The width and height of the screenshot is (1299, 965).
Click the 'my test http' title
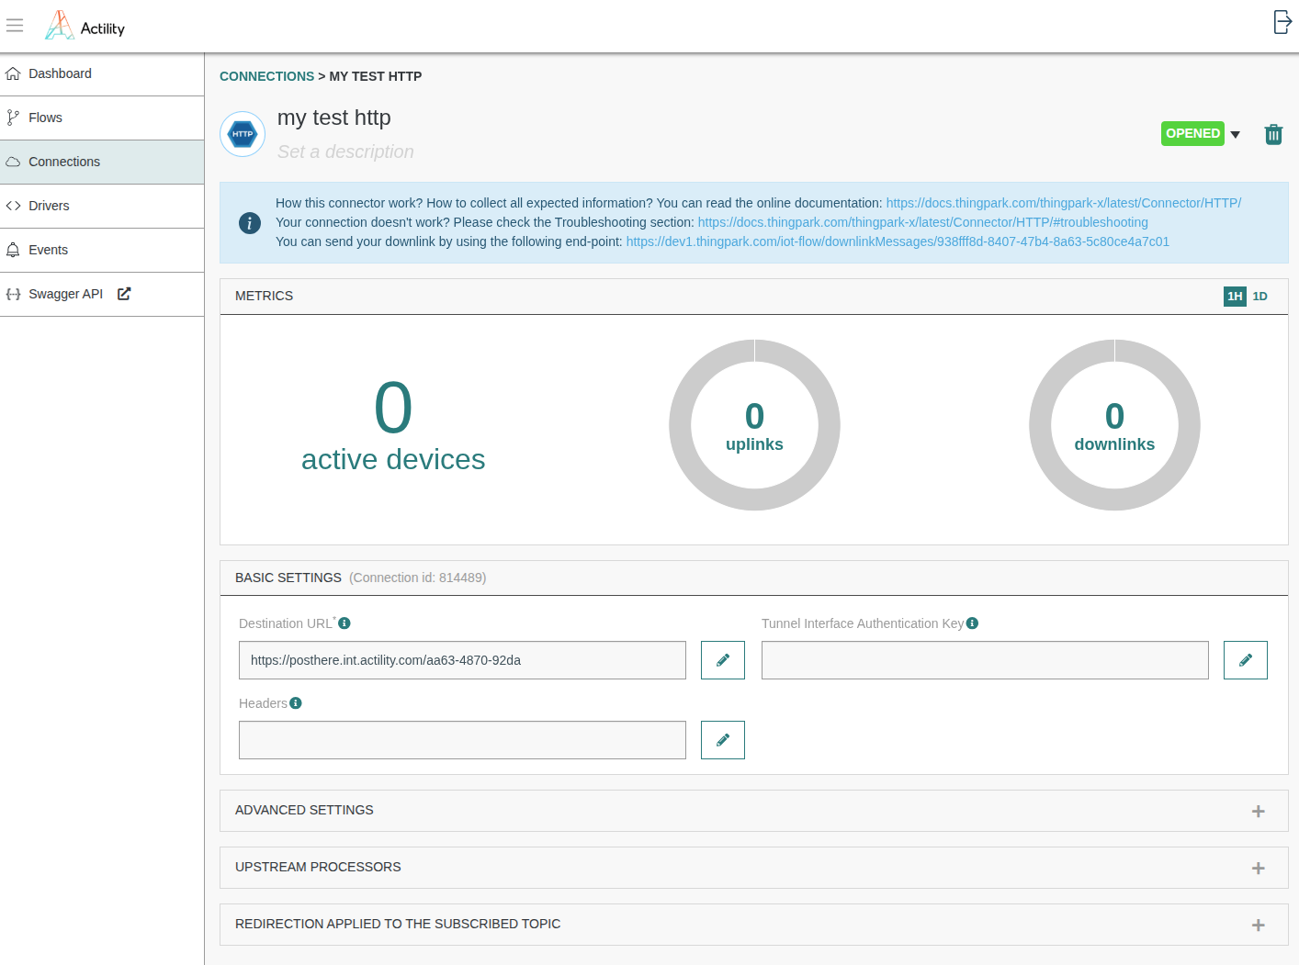tap(334, 118)
